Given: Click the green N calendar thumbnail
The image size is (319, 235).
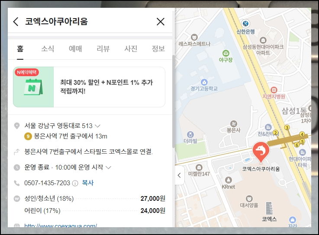Looking at the screenshot, I should coord(33,87).
